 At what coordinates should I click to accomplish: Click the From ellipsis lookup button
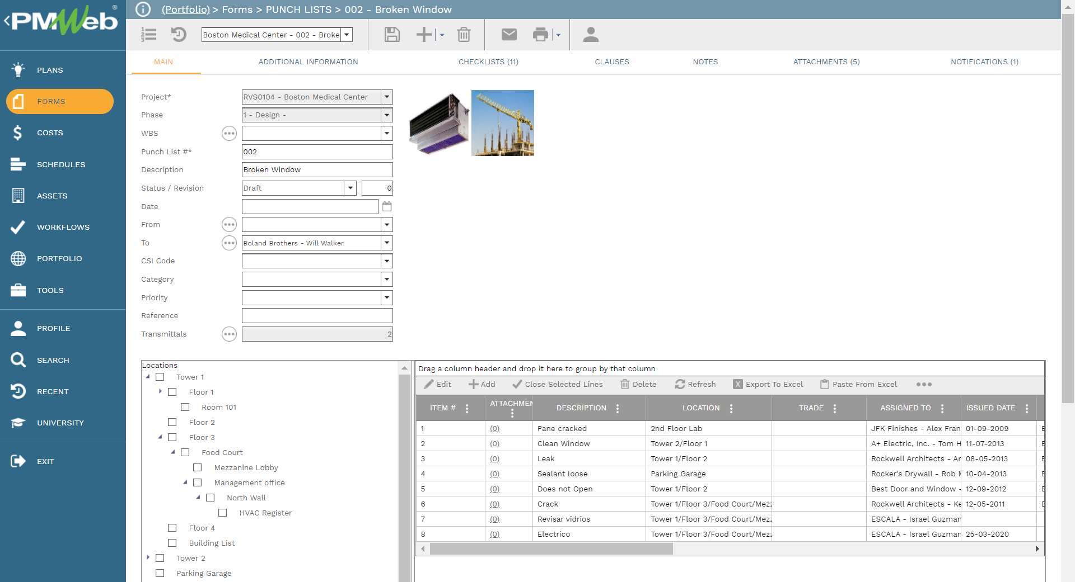click(x=229, y=224)
